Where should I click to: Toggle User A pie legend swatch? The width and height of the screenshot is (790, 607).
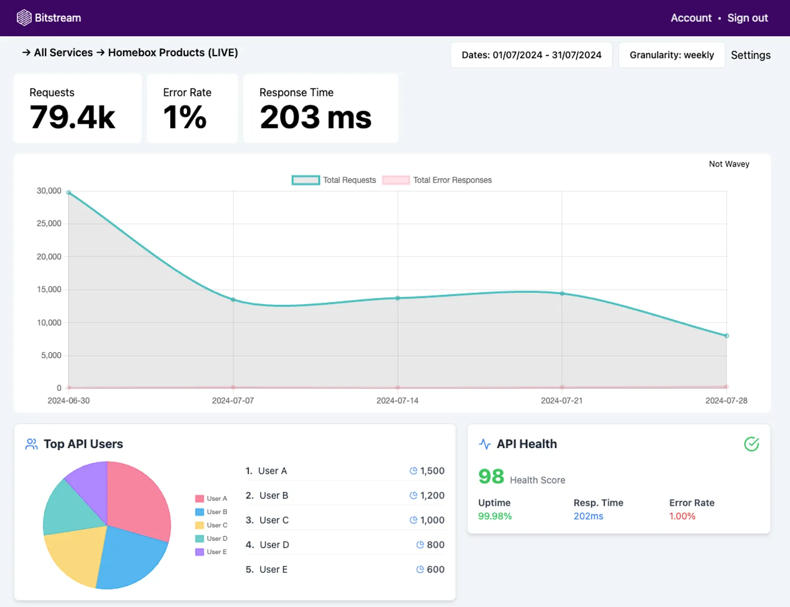click(x=200, y=499)
